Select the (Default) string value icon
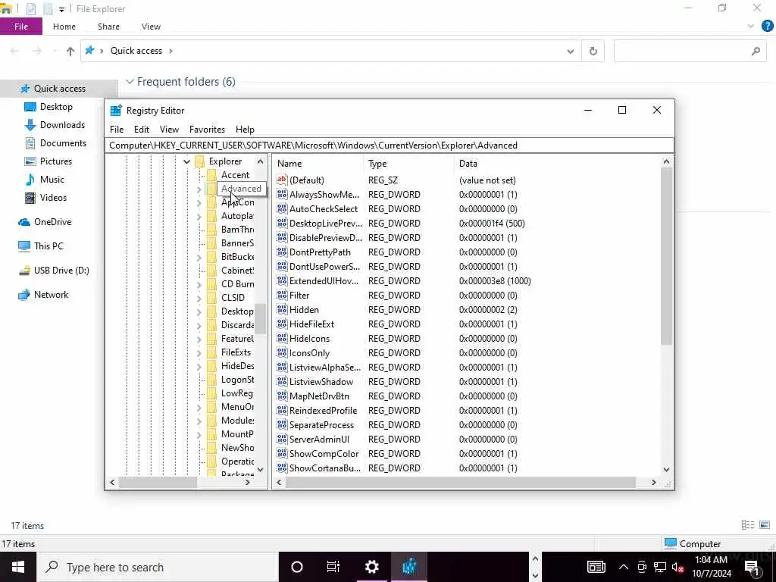 click(x=282, y=180)
